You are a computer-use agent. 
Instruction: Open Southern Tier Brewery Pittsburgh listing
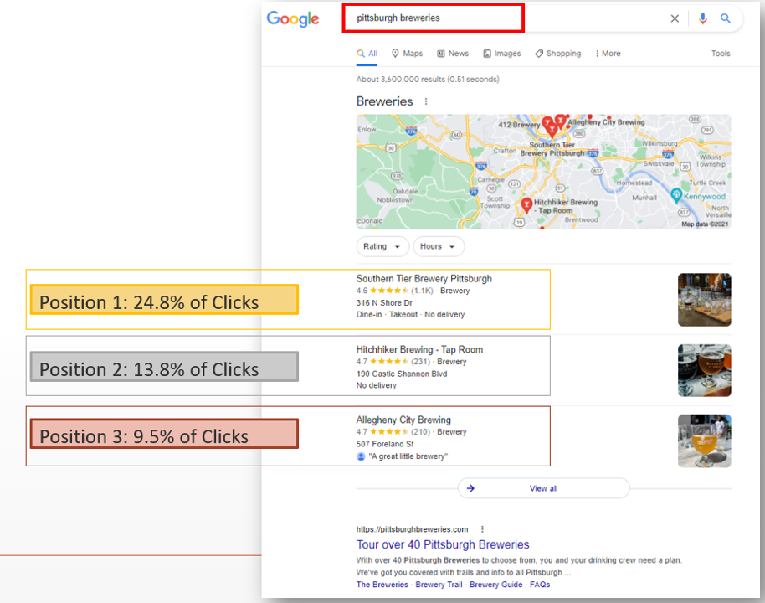[x=424, y=278]
